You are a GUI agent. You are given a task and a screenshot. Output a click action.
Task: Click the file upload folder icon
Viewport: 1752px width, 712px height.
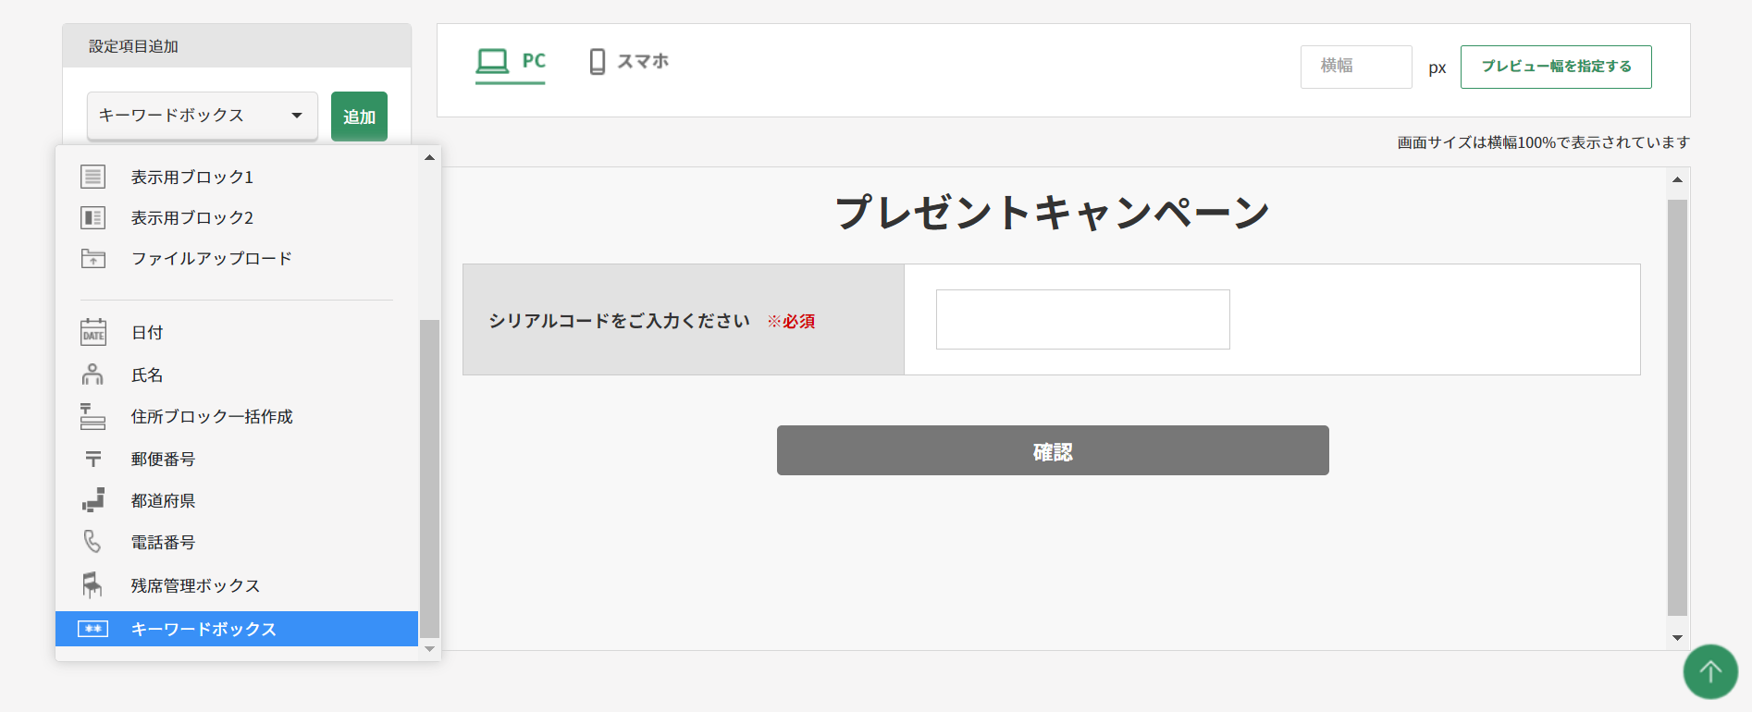[x=93, y=258]
